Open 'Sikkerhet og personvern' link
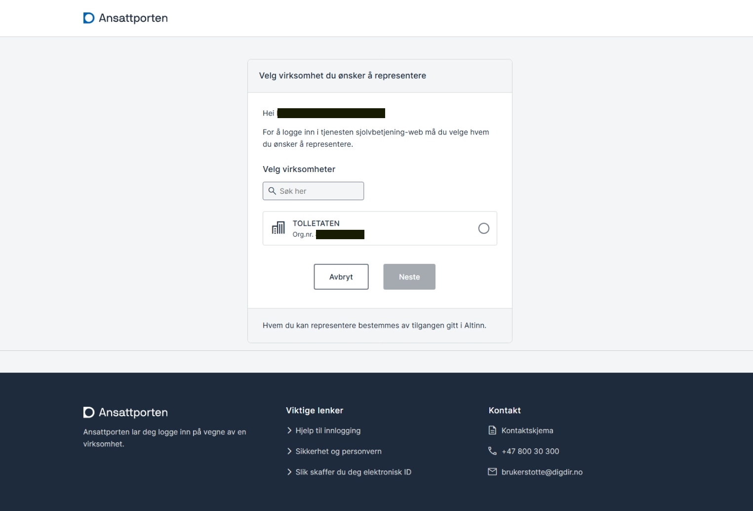Viewport: 753px width, 511px height. tap(338, 451)
